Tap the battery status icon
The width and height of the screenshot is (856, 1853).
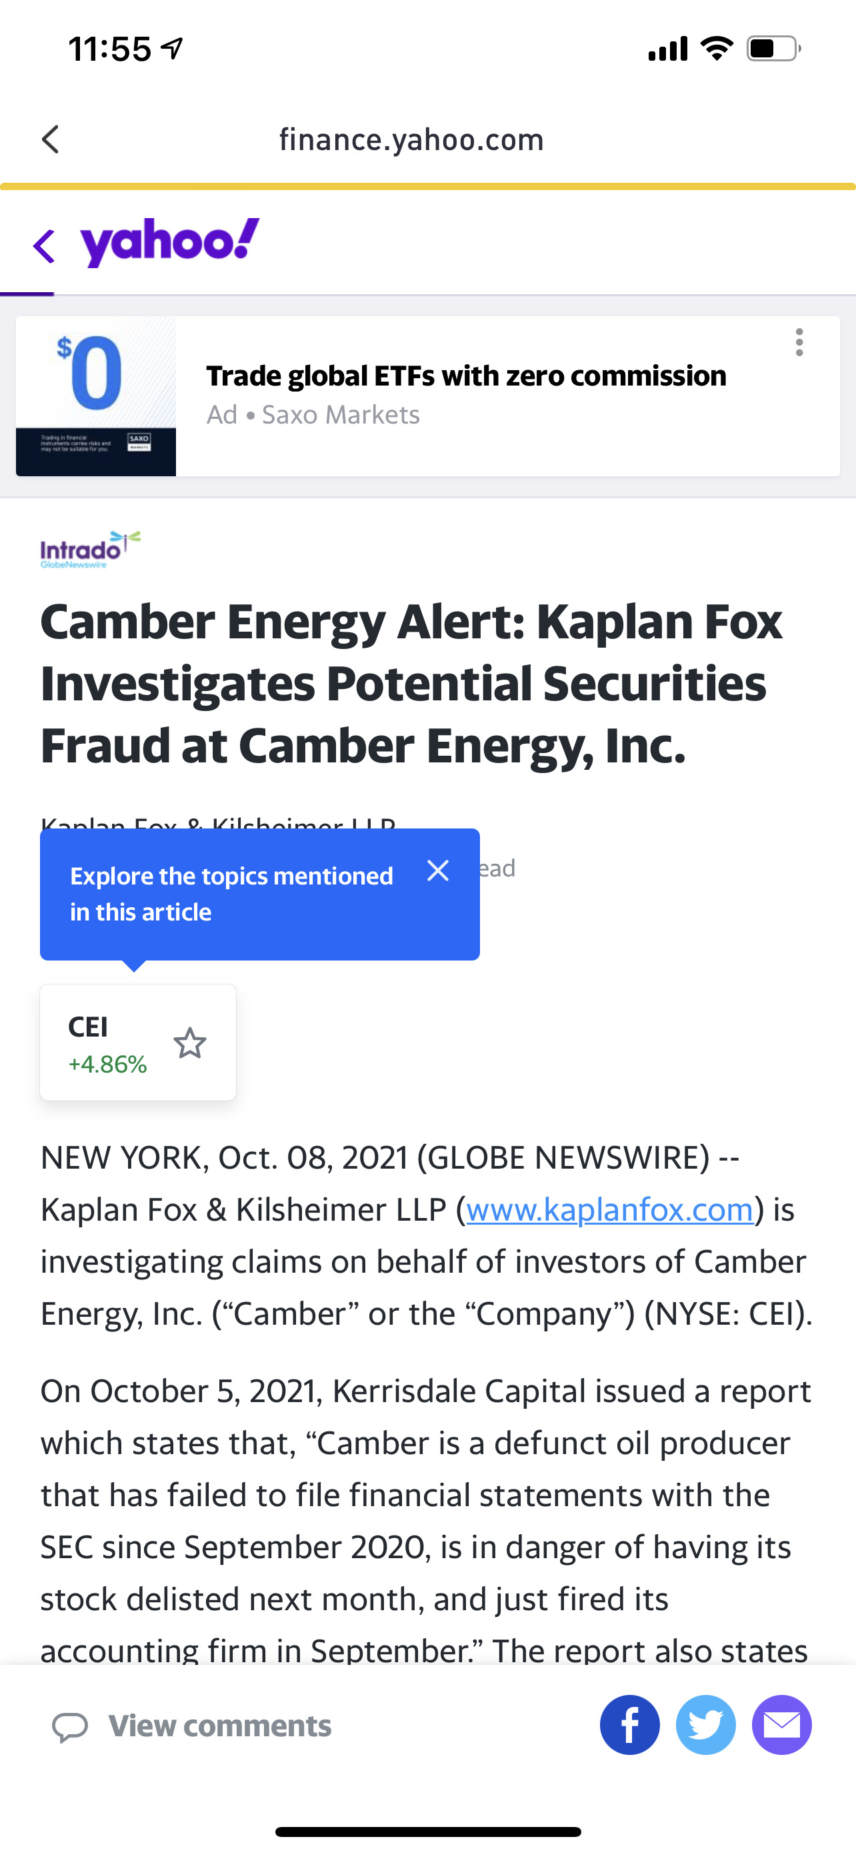coord(773,49)
